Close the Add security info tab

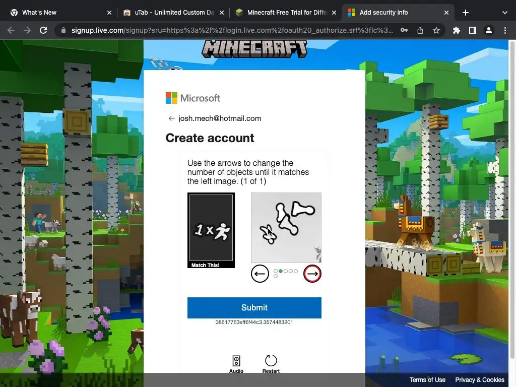(446, 13)
